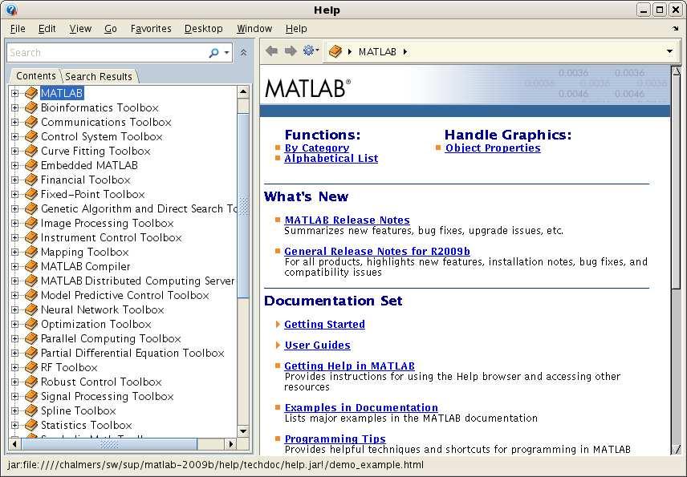Collapse navigator with double chevron icon
687x477 pixels.
click(x=244, y=53)
